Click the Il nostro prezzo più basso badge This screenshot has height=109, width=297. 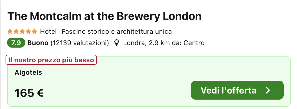tap(51, 60)
